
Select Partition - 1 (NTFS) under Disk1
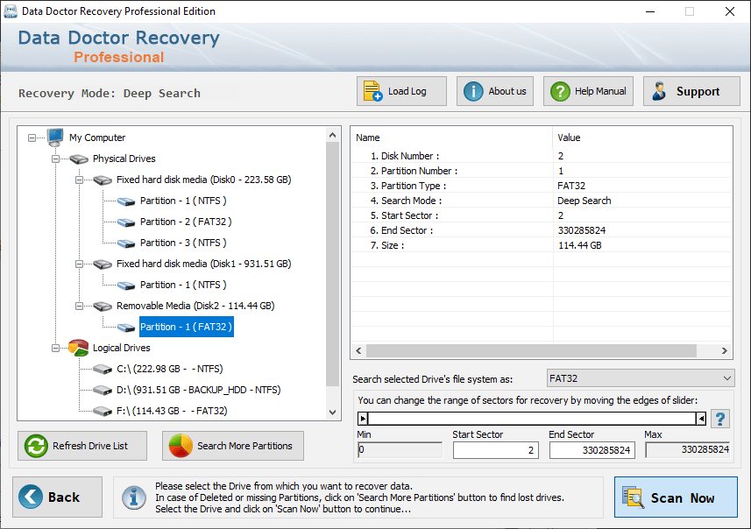[x=183, y=285]
